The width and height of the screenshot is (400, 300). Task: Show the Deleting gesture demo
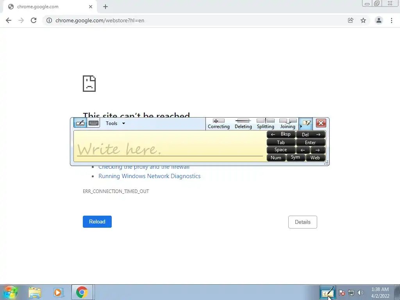pos(243,124)
